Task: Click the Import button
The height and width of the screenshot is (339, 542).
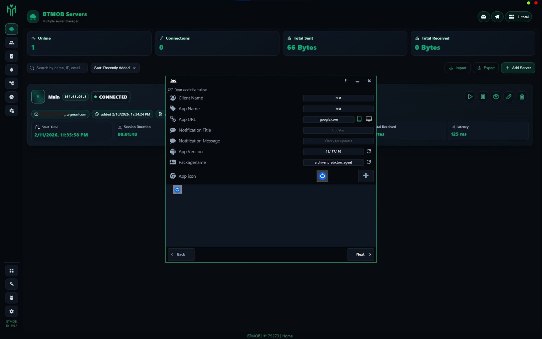Action: (x=457, y=68)
